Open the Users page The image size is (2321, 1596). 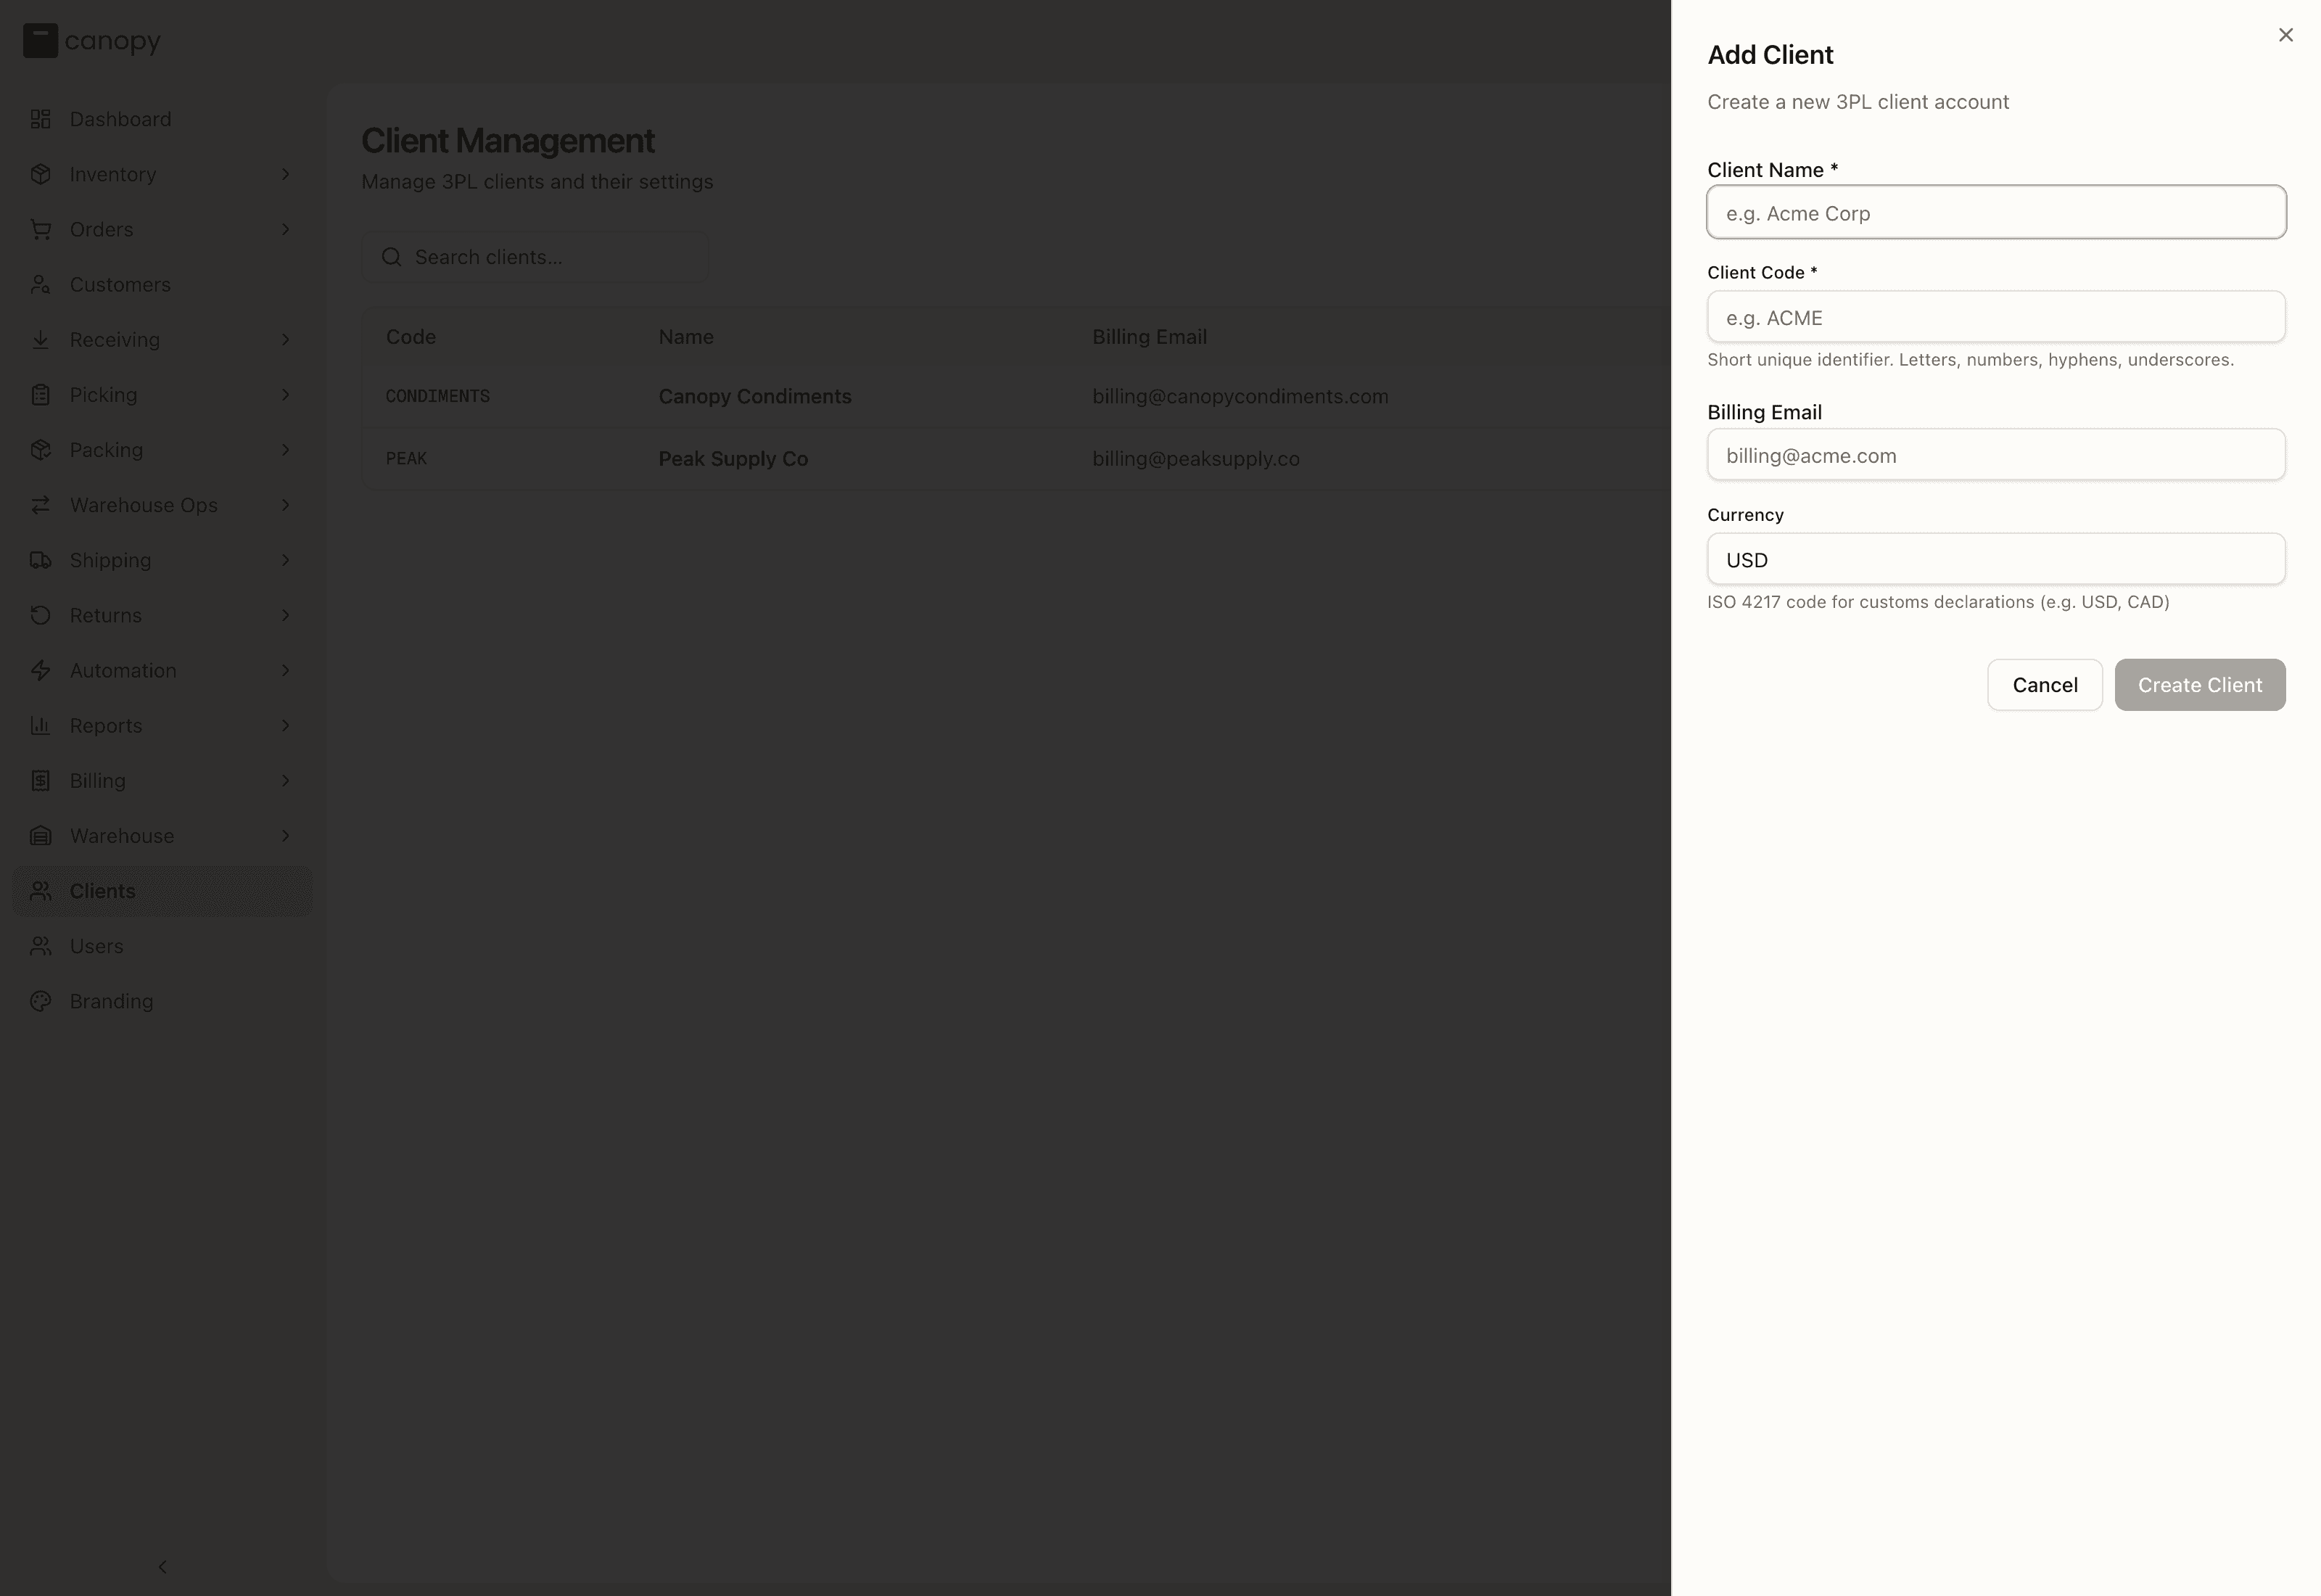click(162, 945)
